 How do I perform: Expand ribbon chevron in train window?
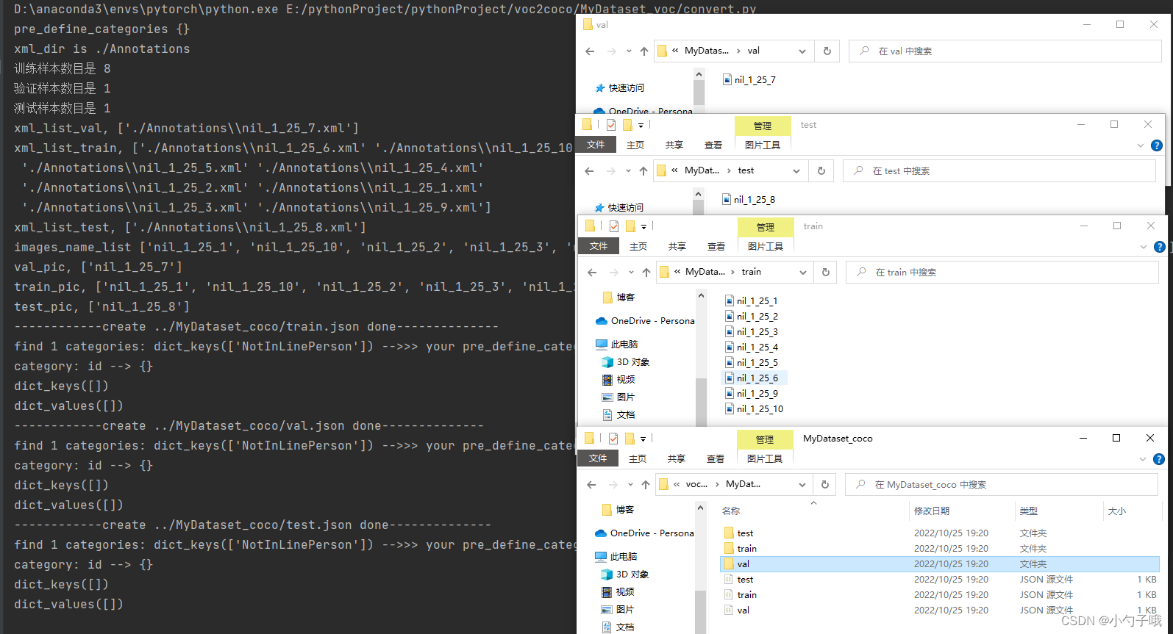click(1144, 247)
